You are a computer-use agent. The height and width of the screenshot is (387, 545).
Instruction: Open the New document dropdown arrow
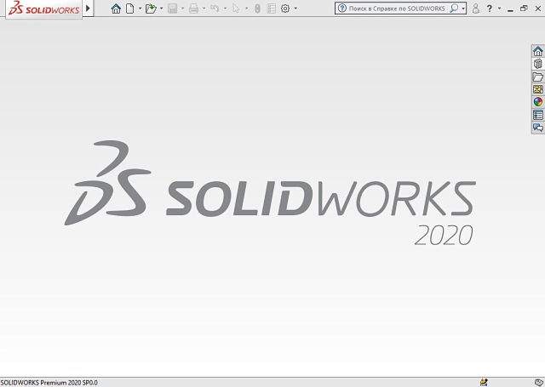[x=138, y=9]
